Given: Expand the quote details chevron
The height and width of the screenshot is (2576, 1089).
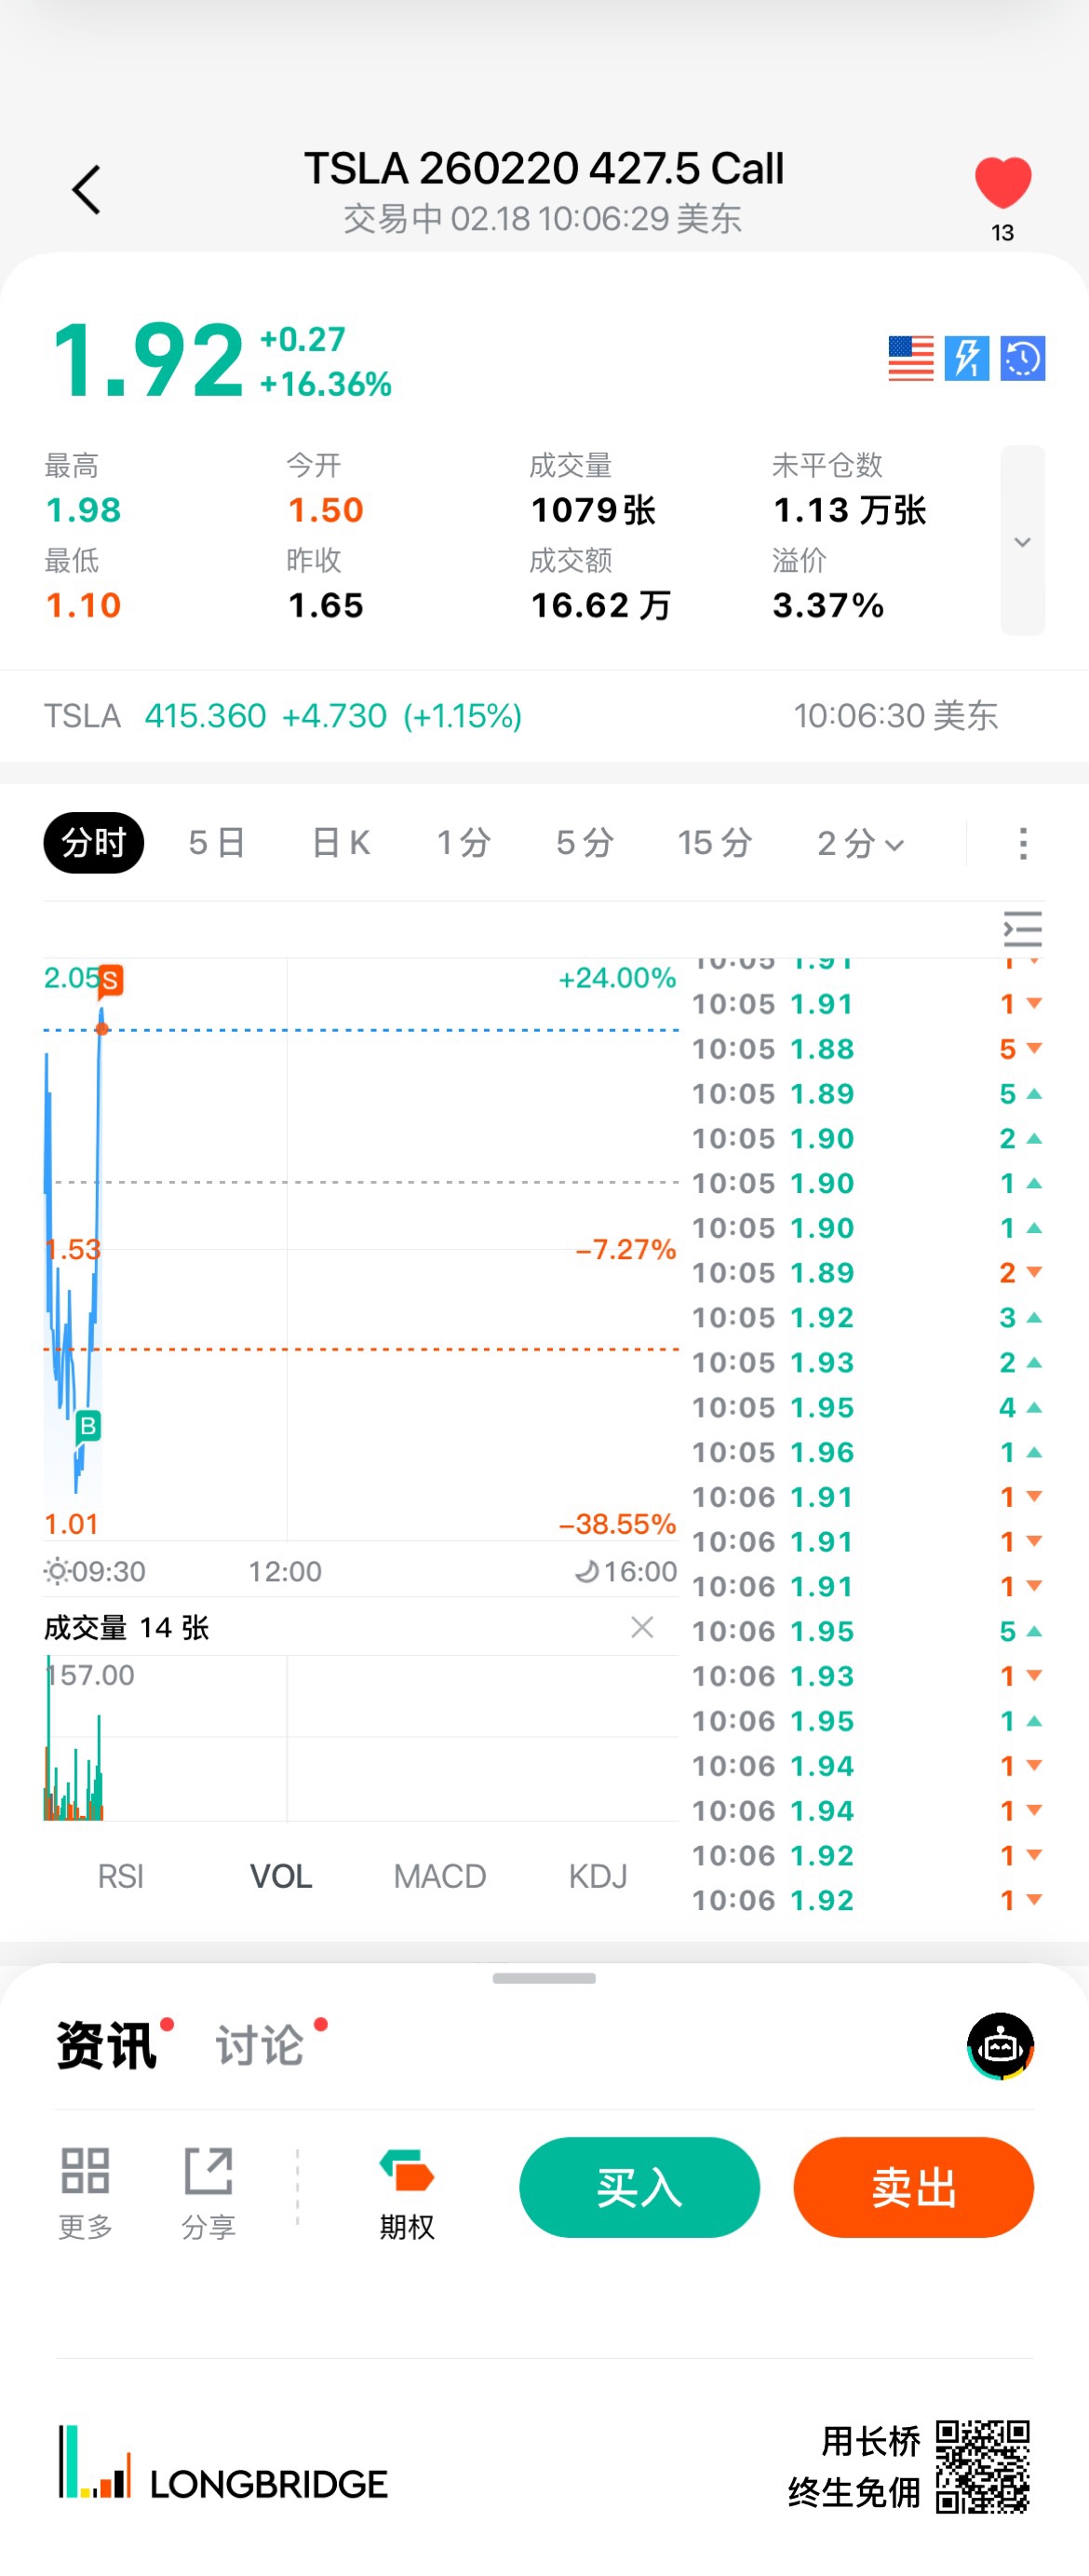Looking at the screenshot, I should click(1022, 541).
